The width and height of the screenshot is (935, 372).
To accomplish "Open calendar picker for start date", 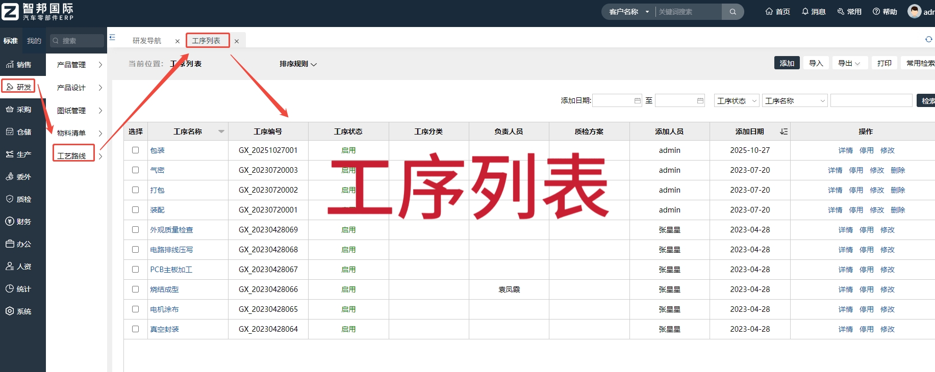I will point(638,101).
